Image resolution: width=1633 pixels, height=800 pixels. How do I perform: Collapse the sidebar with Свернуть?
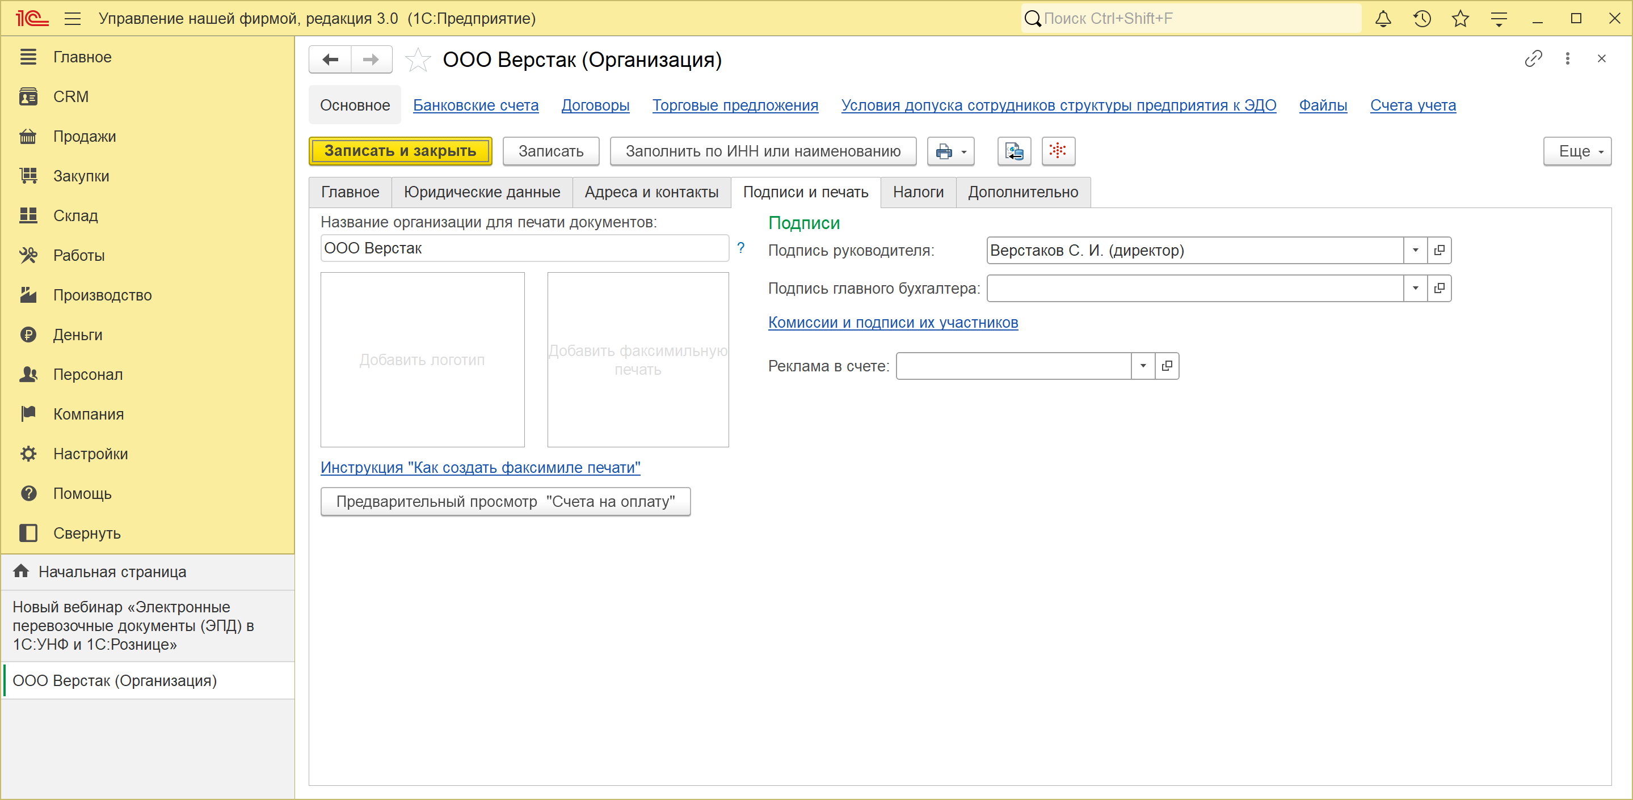(148, 534)
